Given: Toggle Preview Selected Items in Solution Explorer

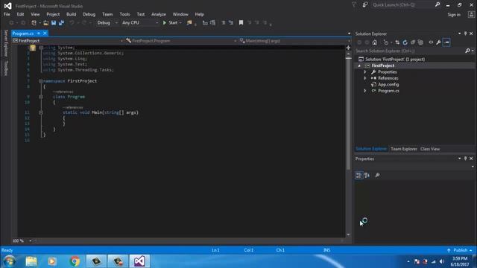Looking at the screenshot, I should coord(446,42).
